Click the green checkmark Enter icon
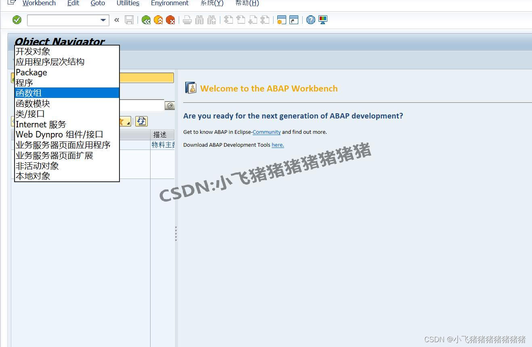The image size is (532, 347). click(x=17, y=20)
